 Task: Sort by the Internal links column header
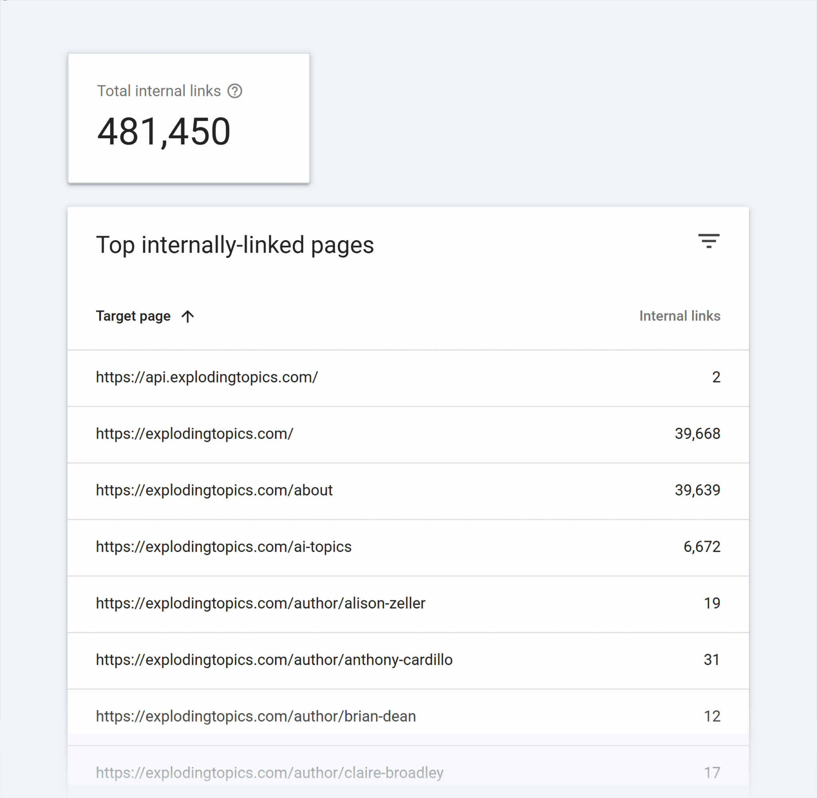[x=680, y=316]
